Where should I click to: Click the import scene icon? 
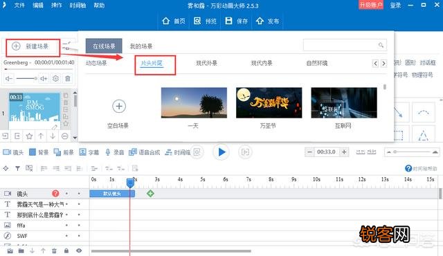tap(5, 136)
